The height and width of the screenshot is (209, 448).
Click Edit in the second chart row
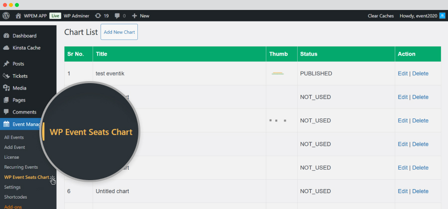point(403,97)
